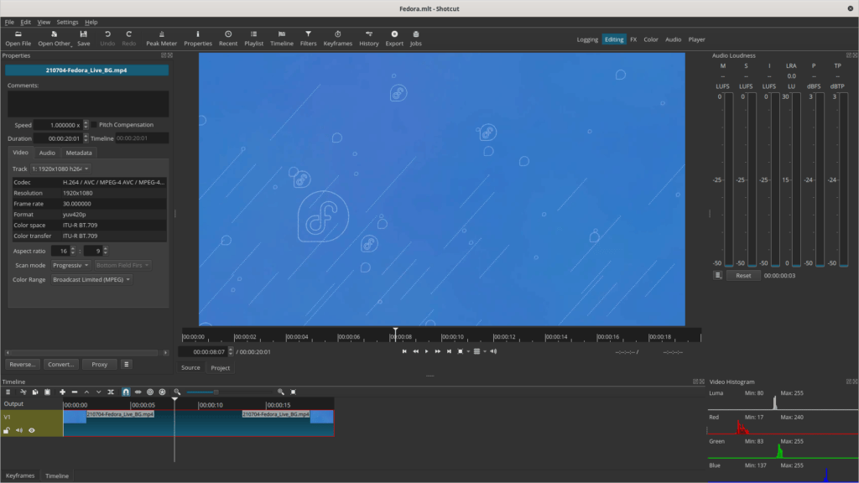Show the Peak Meter panel
This screenshot has width=859, height=483.
tap(161, 38)
